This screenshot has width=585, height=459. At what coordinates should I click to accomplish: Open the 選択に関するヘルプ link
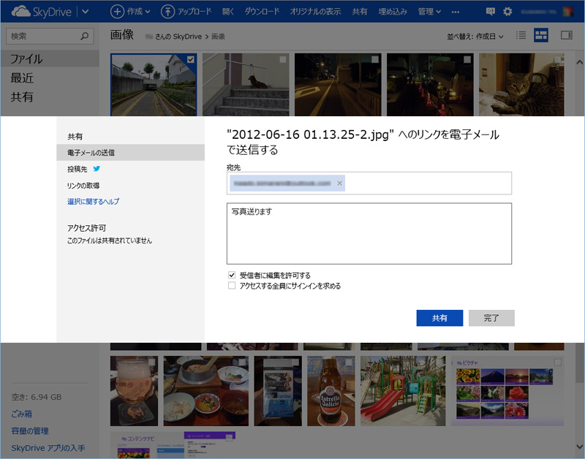93,201
